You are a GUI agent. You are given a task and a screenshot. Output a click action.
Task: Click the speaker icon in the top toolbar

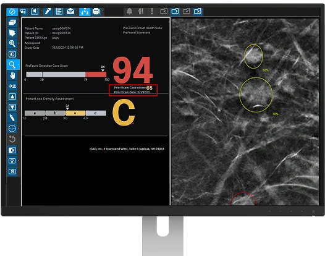(x=35, y=11)
